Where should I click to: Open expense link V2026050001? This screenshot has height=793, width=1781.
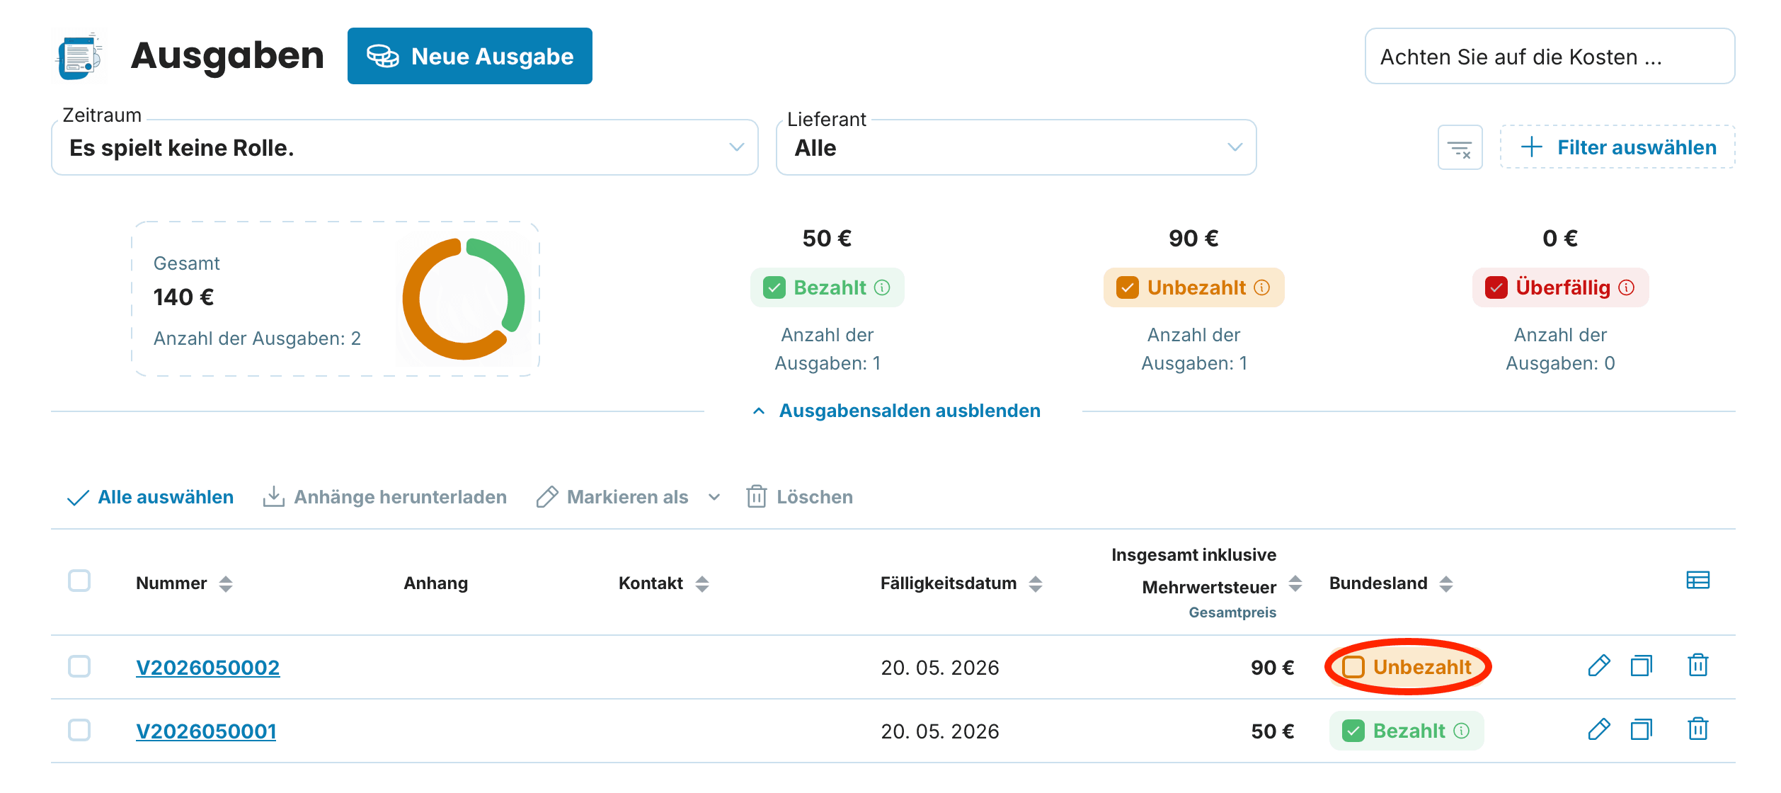tap(206, 731)
